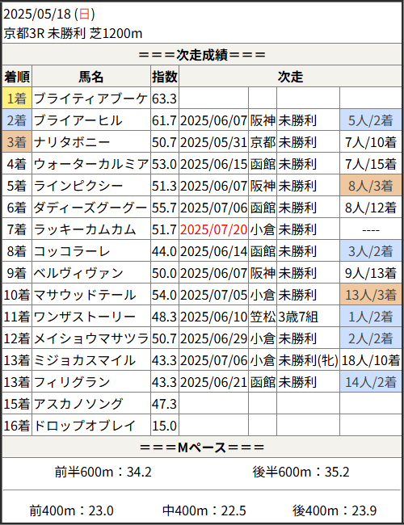Click horse name ウォーターカルミア

click(91, 164)
